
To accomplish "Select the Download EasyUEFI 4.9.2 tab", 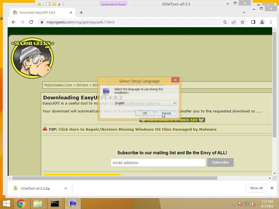I will (43, 13).
